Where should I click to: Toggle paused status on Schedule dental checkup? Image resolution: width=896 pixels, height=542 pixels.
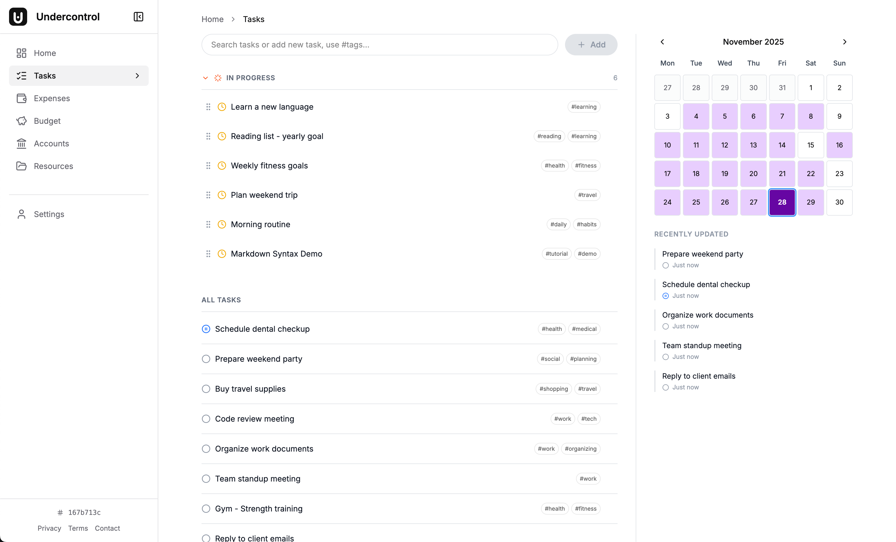[x=206, y=329]
